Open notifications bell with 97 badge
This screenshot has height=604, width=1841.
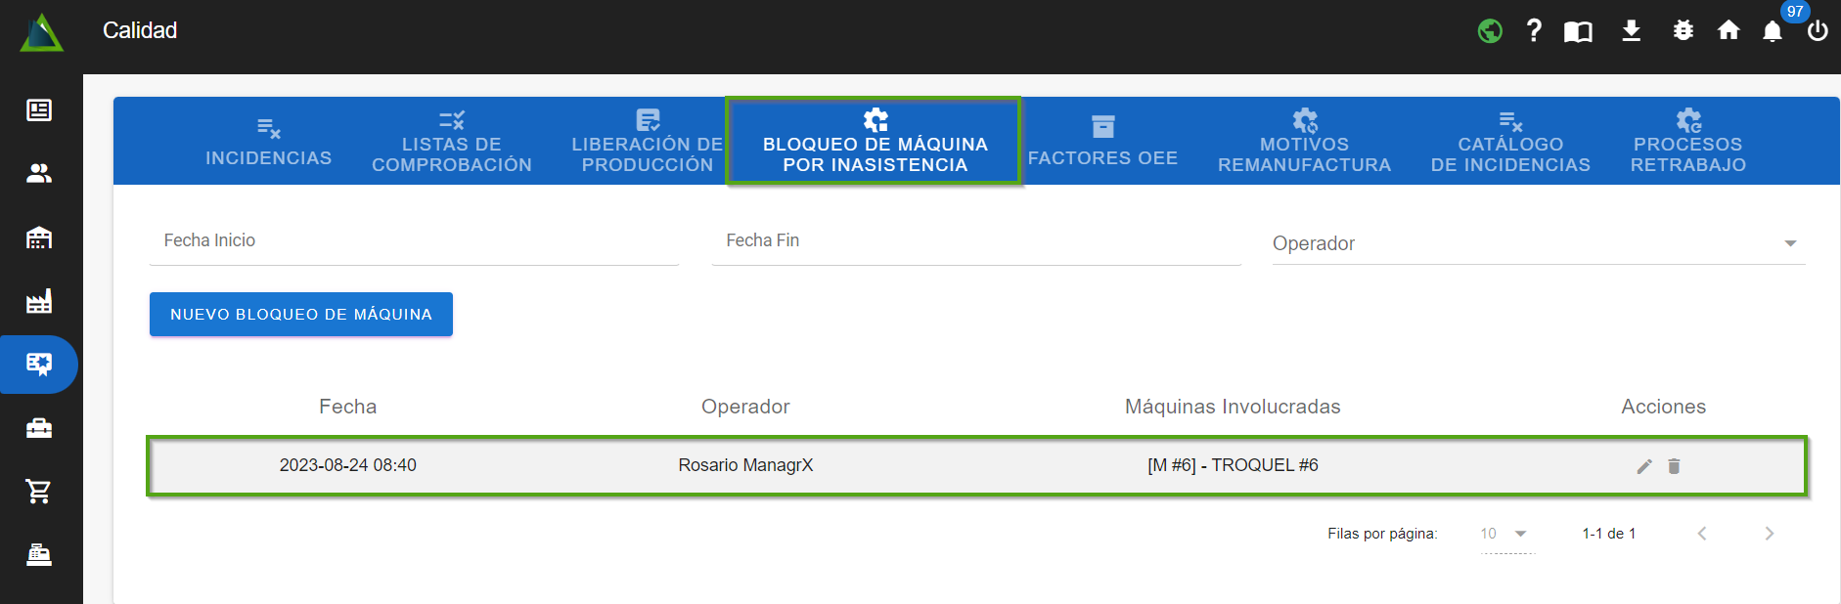click(1773, 31)
